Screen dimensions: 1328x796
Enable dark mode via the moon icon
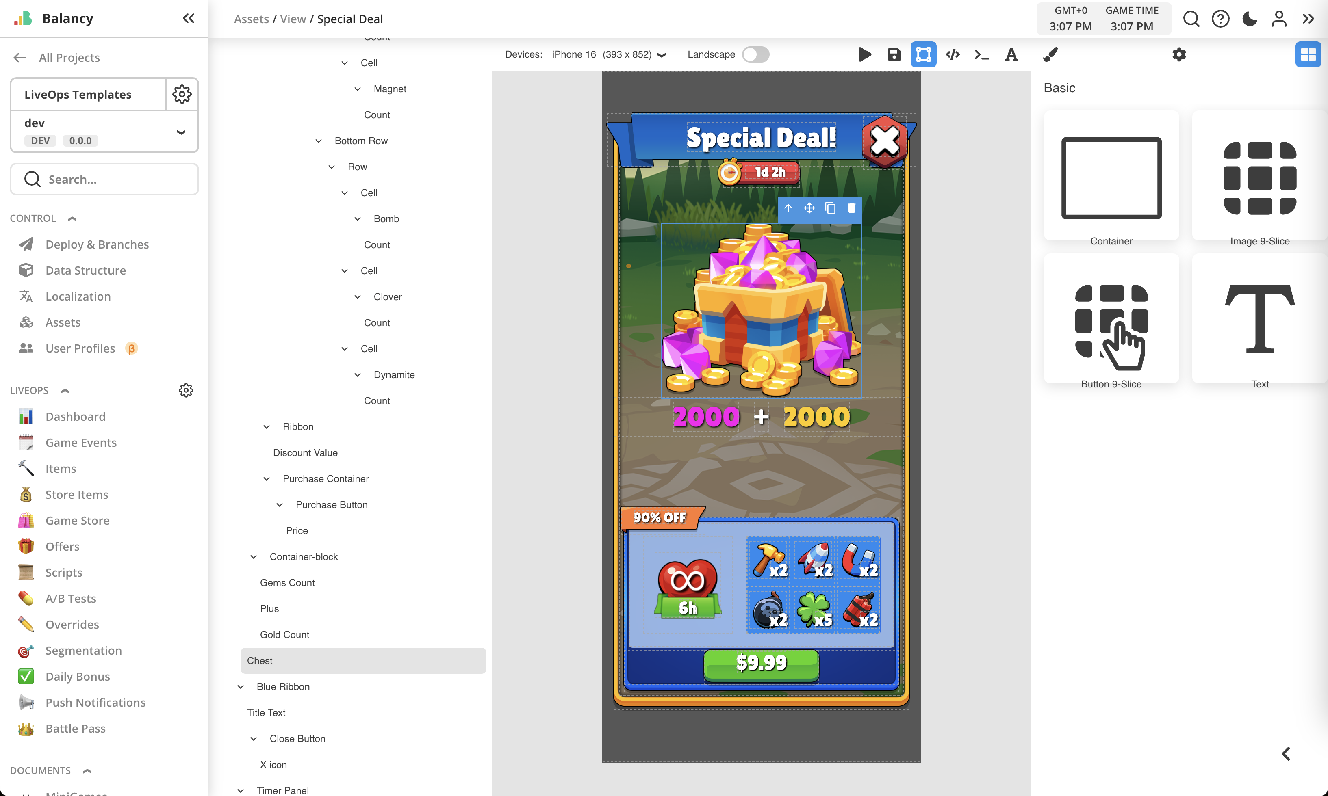(1249, 19)
